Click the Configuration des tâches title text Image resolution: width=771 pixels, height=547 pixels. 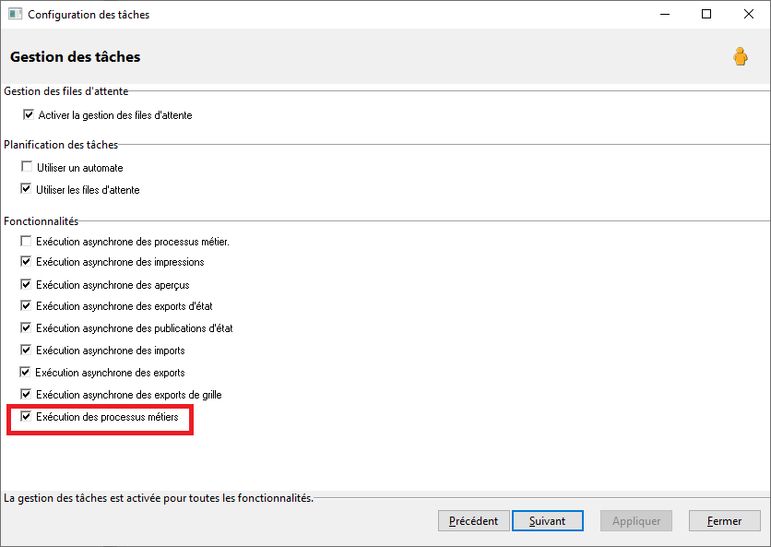click(89, 15)
